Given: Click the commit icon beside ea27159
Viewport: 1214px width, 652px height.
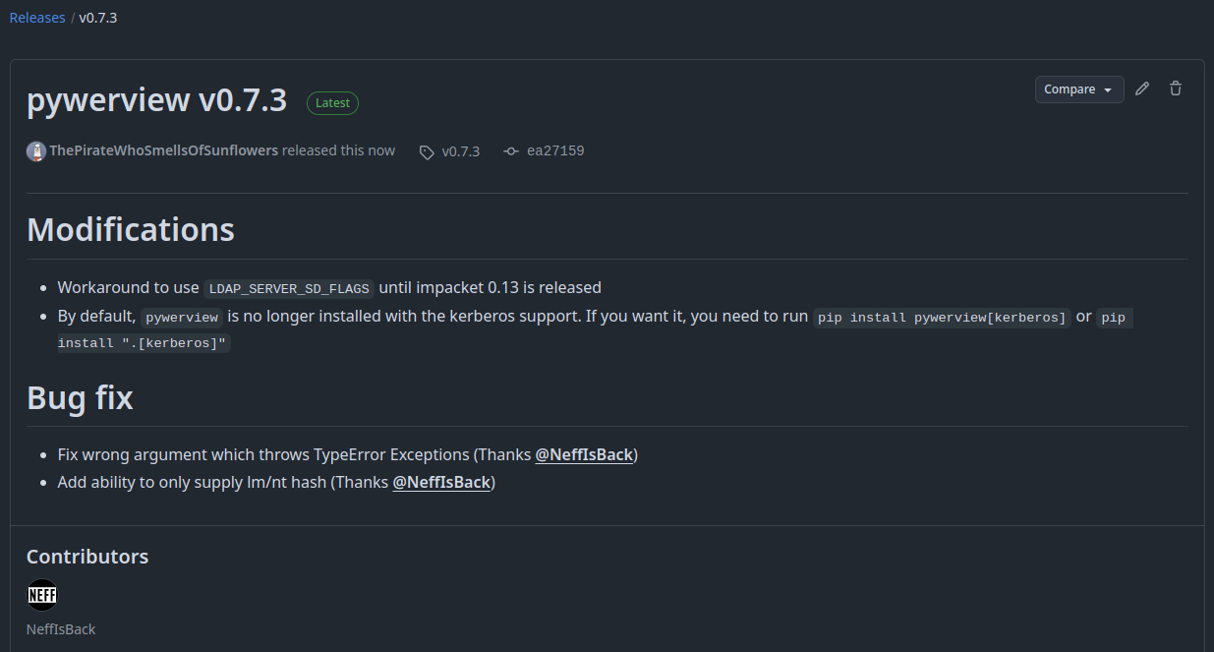Looking at the screenshot, I should pyautogui.click(x=511, y=151).
